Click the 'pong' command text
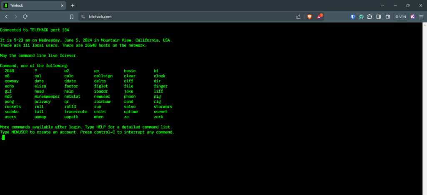 [x=9, y=101]
